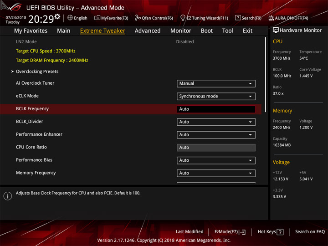Open the Performance Enhancer dropdown
The image size is (328, 246).
click(x=216, y=135)
